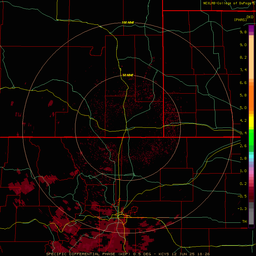This screenshot has height=256, width=256.
Task: Click the 8.2 scale value
Action: pyautogui.click(x=243, y=57)
